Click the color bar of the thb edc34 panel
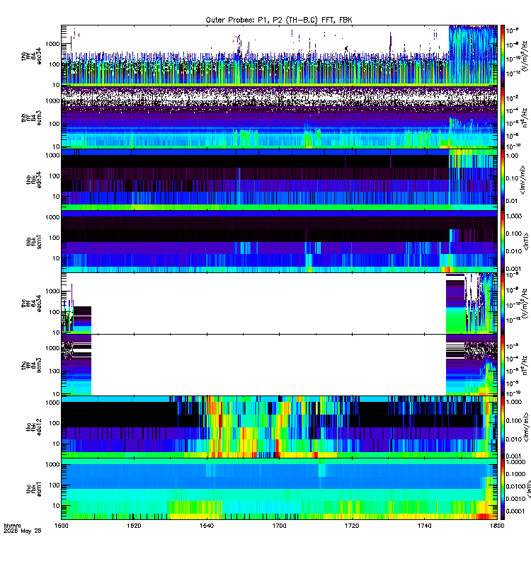 [503, 180]
